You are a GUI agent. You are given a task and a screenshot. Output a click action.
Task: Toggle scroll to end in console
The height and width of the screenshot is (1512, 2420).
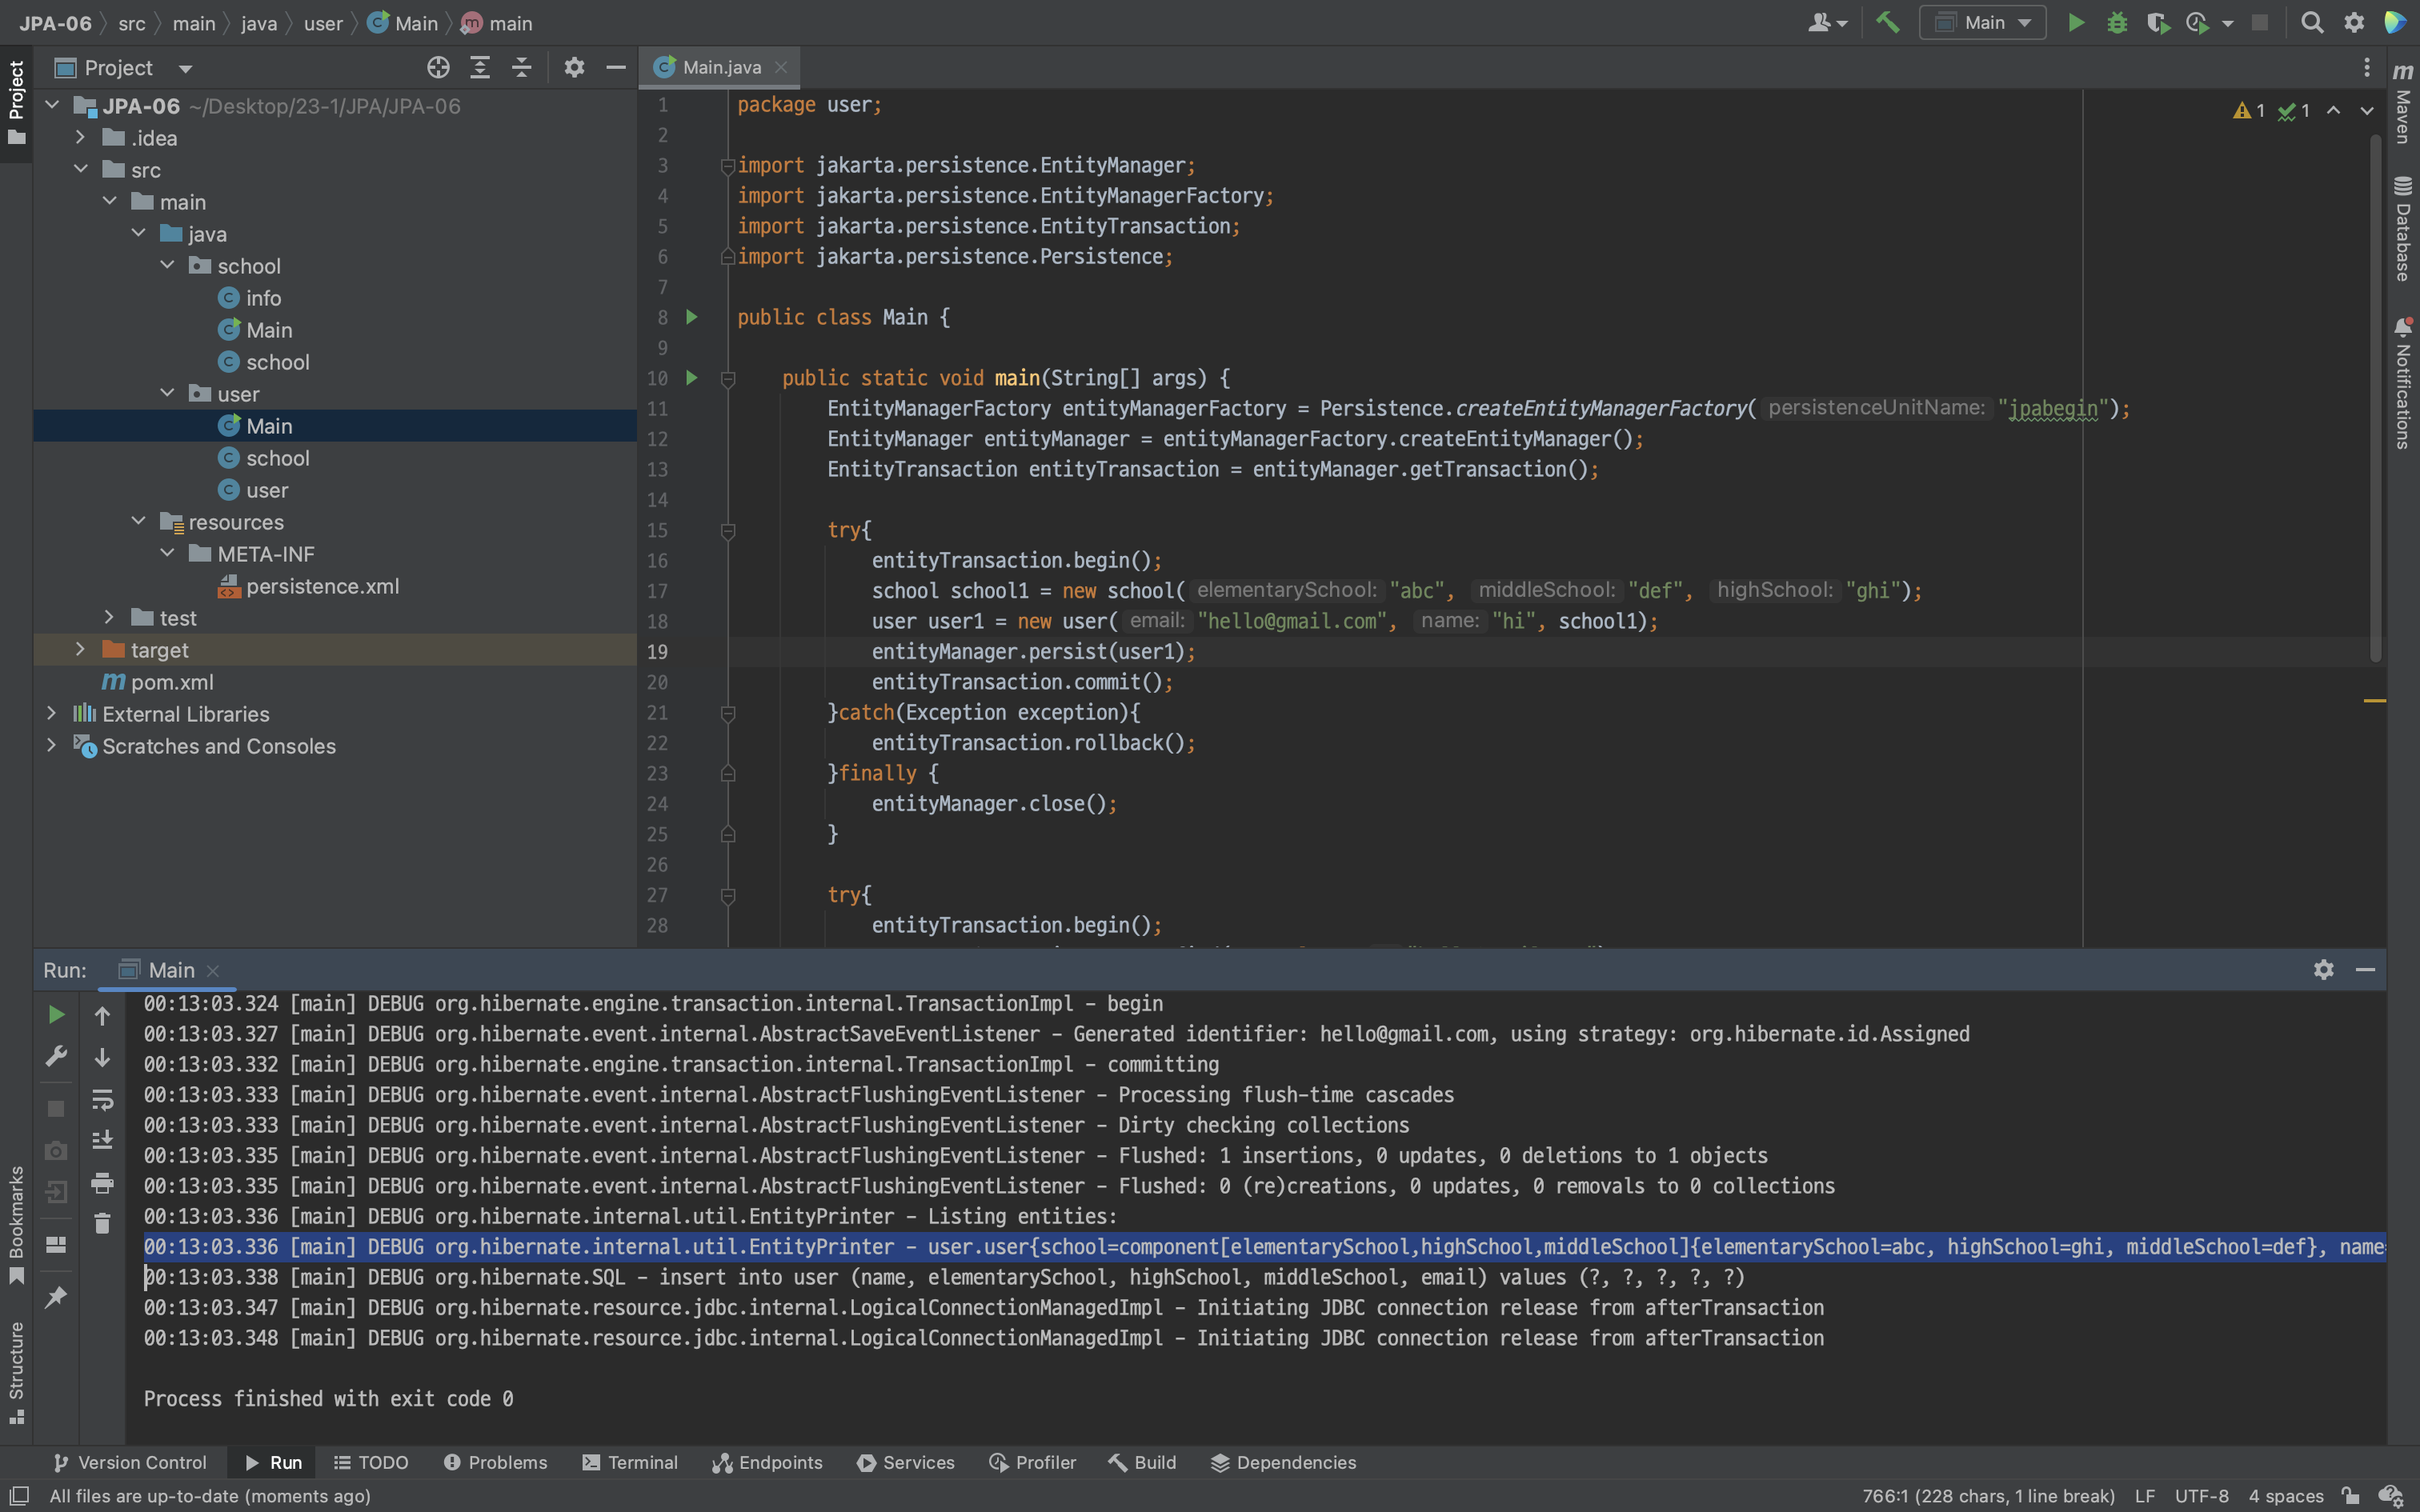(x=102, y=1141)
